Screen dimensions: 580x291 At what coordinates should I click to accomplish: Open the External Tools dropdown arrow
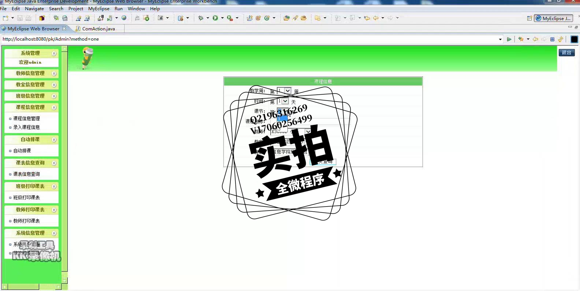pos(237,18)
